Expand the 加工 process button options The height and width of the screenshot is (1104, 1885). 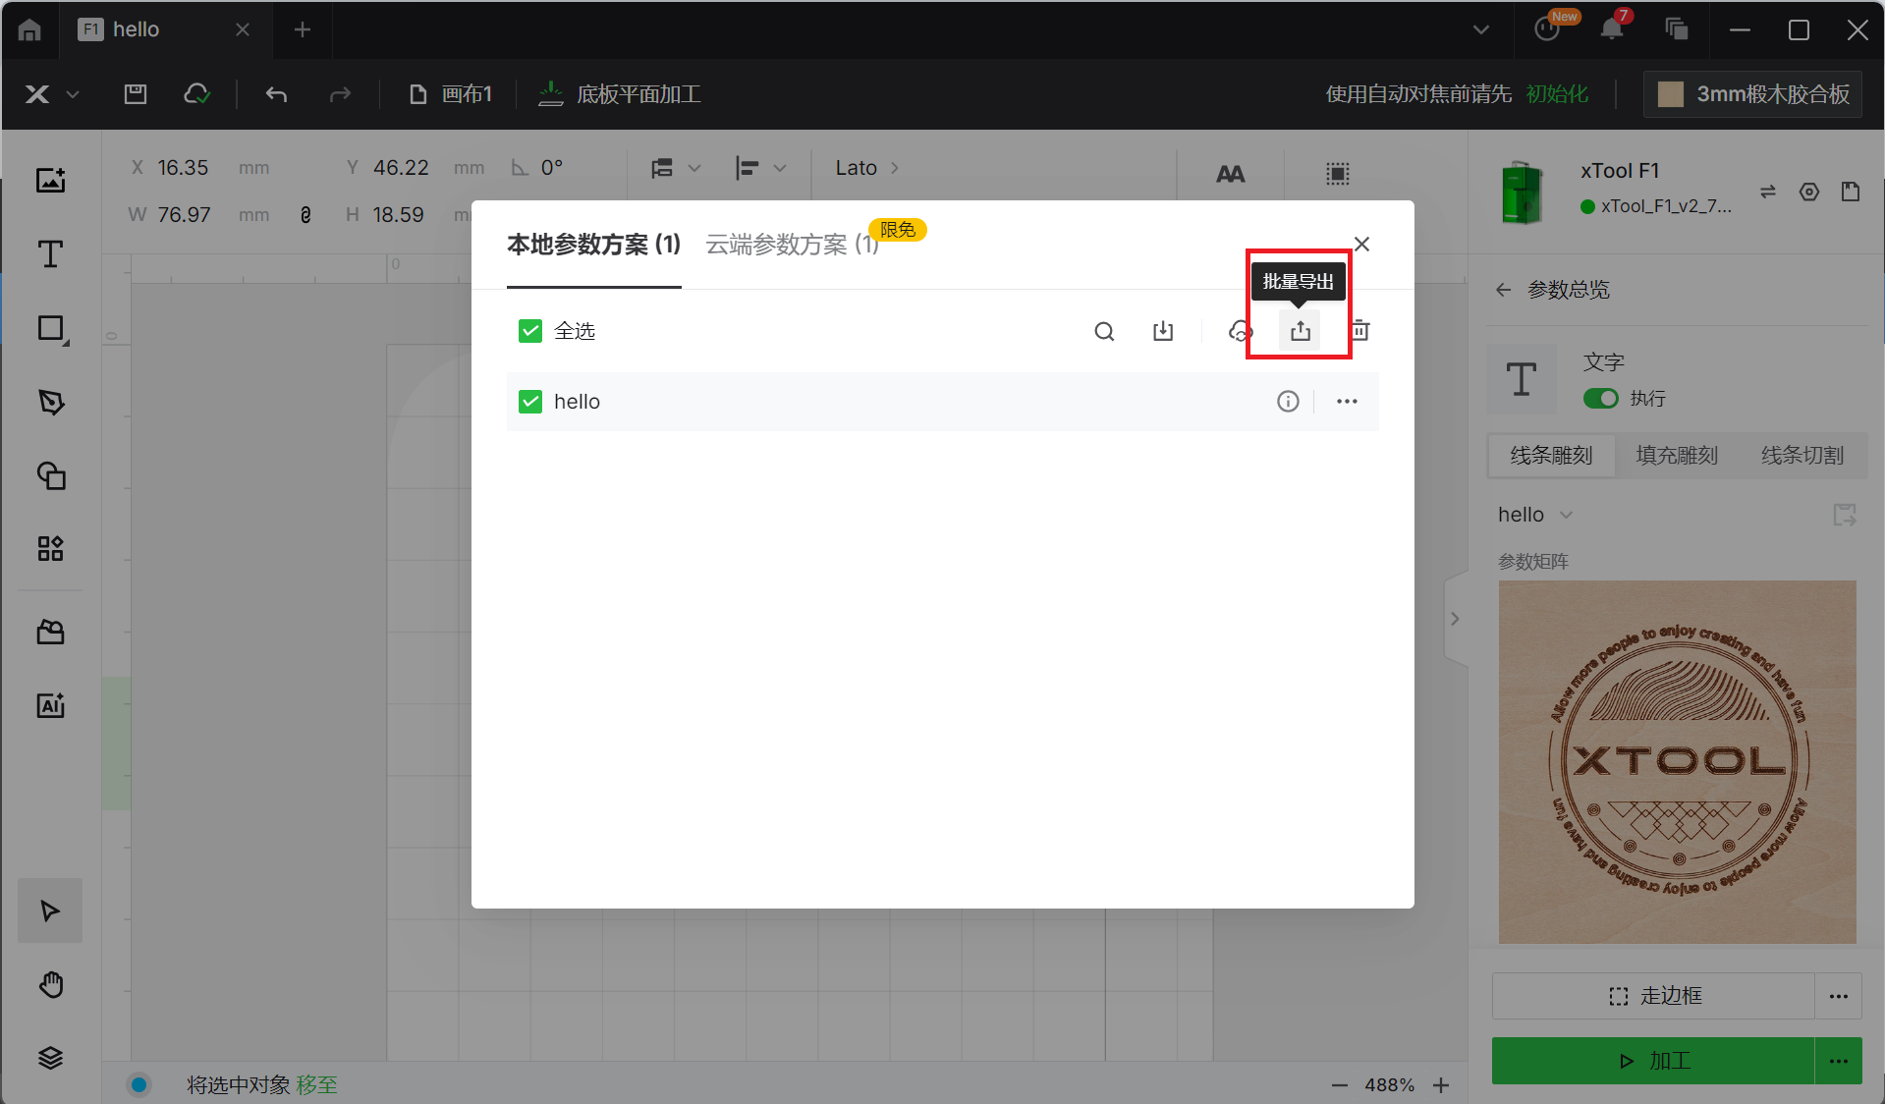(x=1838, y=1061)
